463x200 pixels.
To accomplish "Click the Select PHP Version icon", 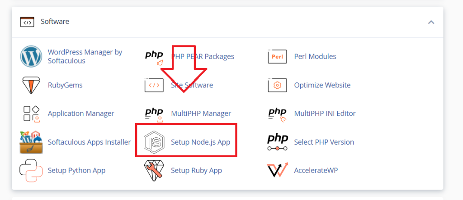I will pos(277,142).
